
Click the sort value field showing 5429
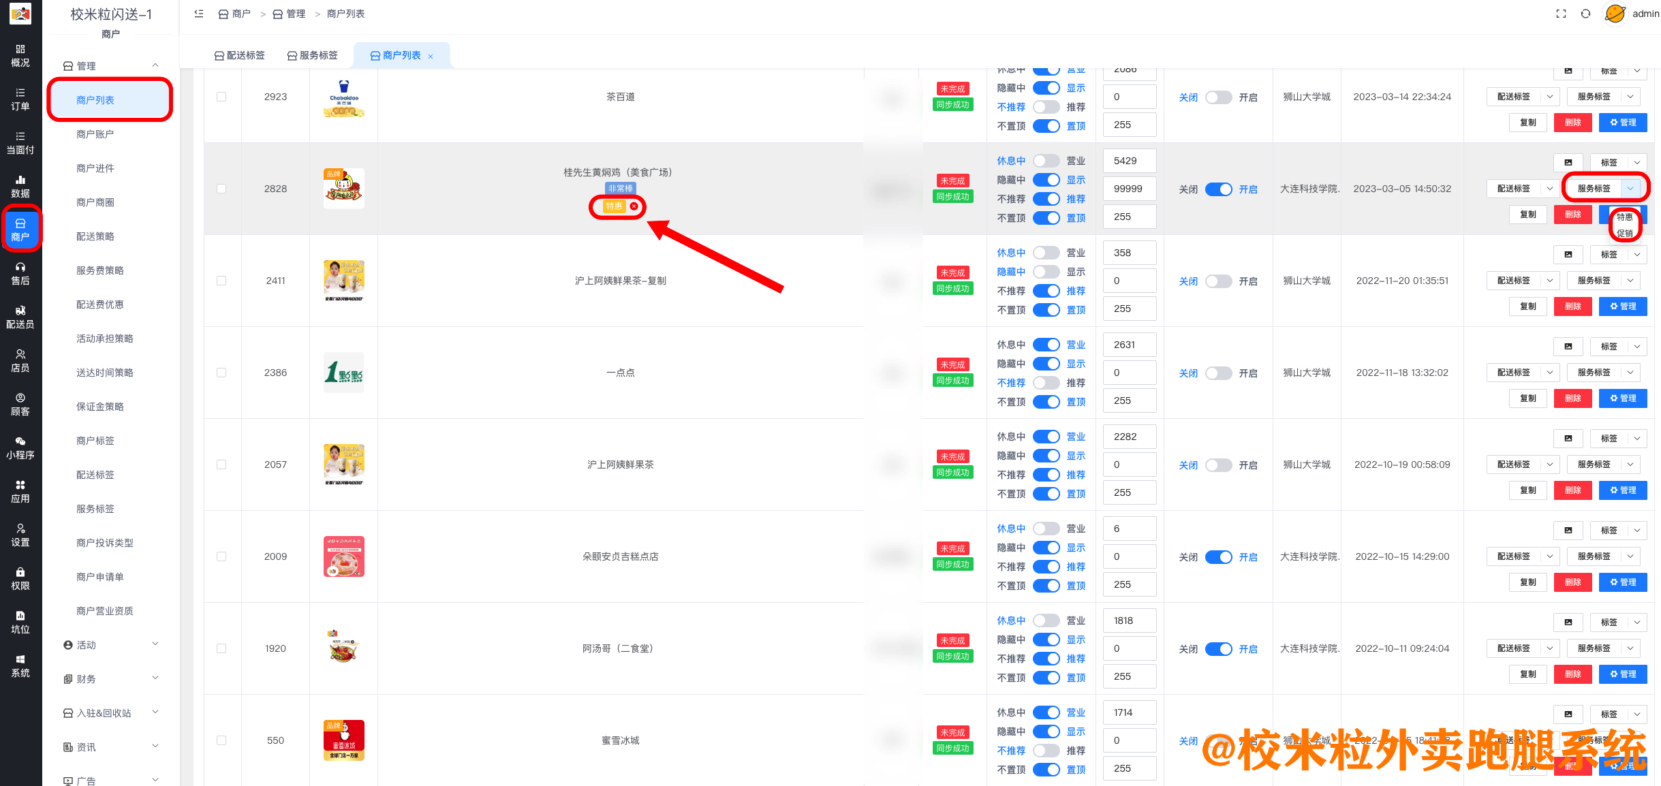(1129, 160)
